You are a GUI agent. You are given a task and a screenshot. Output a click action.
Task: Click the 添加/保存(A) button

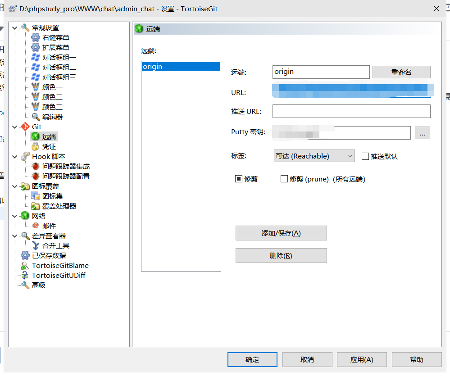pos(281,233)
